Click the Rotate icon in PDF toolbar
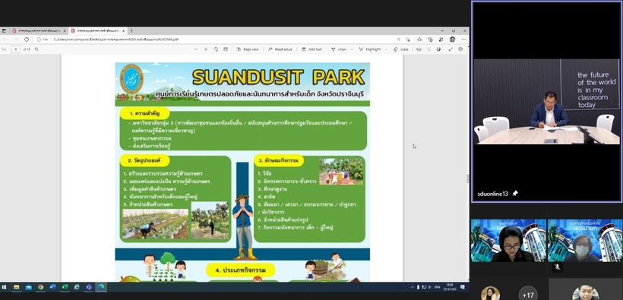Screen dimensions: 623x300 (x=216, y=49)
